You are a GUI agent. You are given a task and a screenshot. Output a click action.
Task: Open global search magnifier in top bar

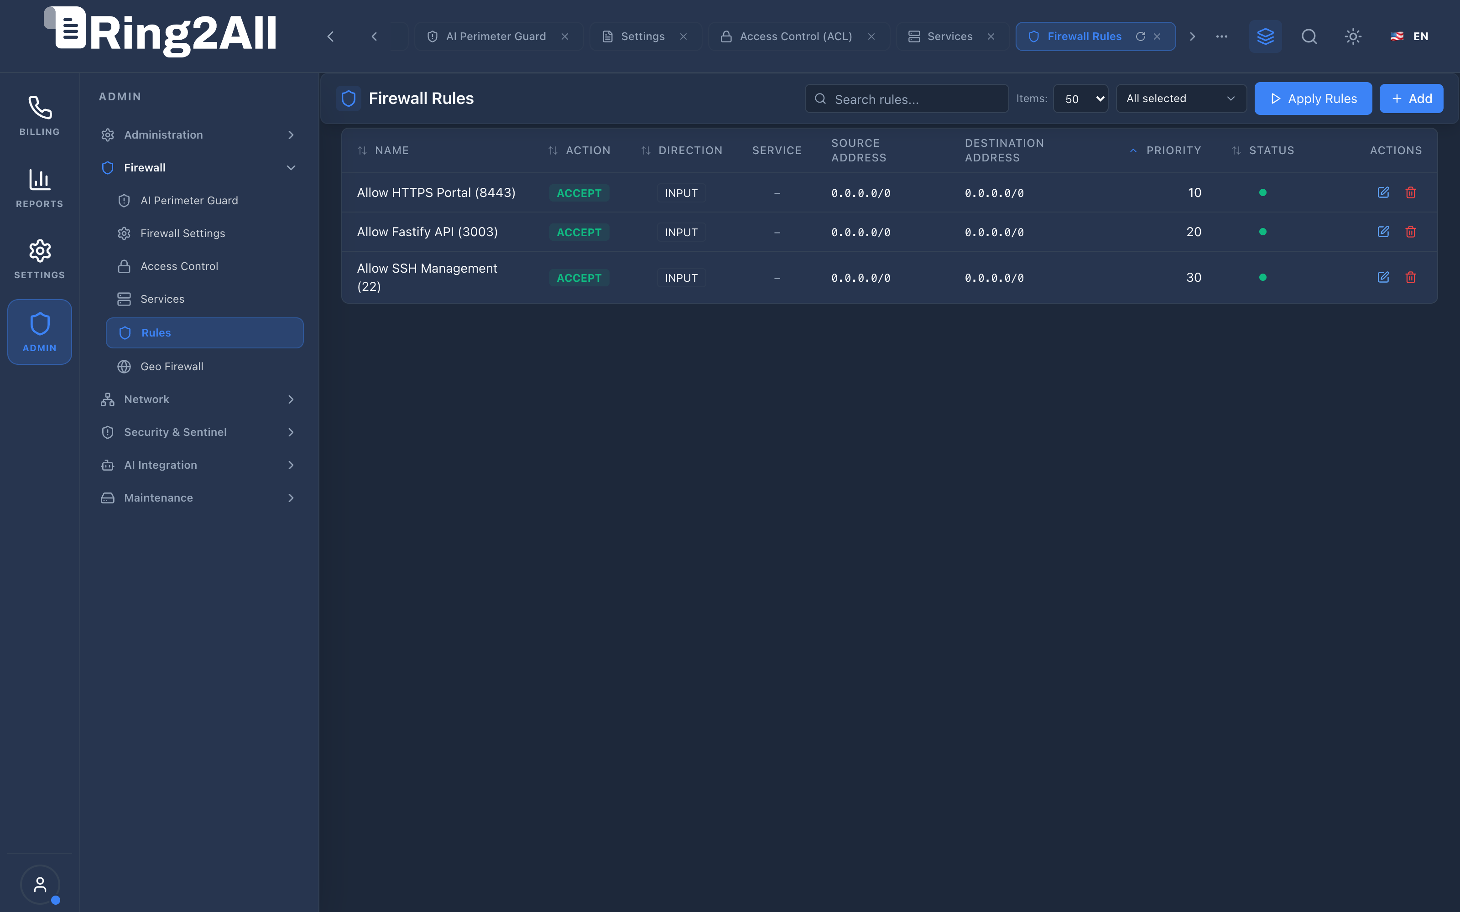click(1309, 36)
